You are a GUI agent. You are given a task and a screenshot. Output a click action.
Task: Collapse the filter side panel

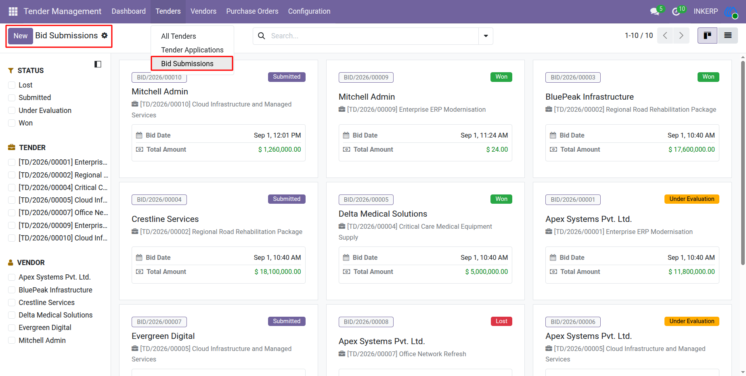coord(98,64)
